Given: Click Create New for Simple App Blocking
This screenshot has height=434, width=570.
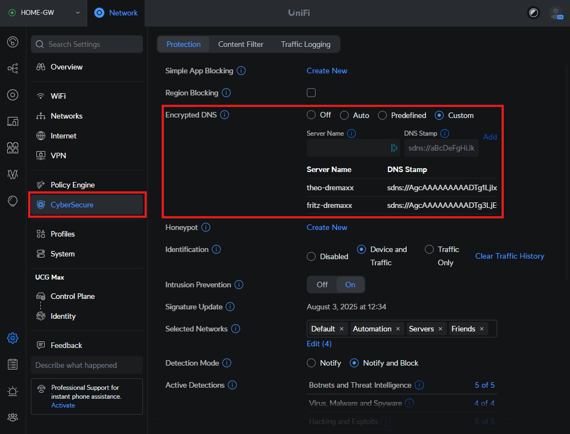Looking at the screenshot, I should click(x=327, y=71).
